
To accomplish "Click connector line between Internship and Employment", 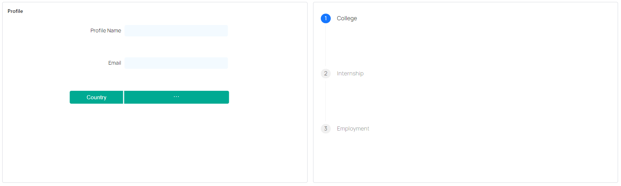I will (x=326, y=101).
